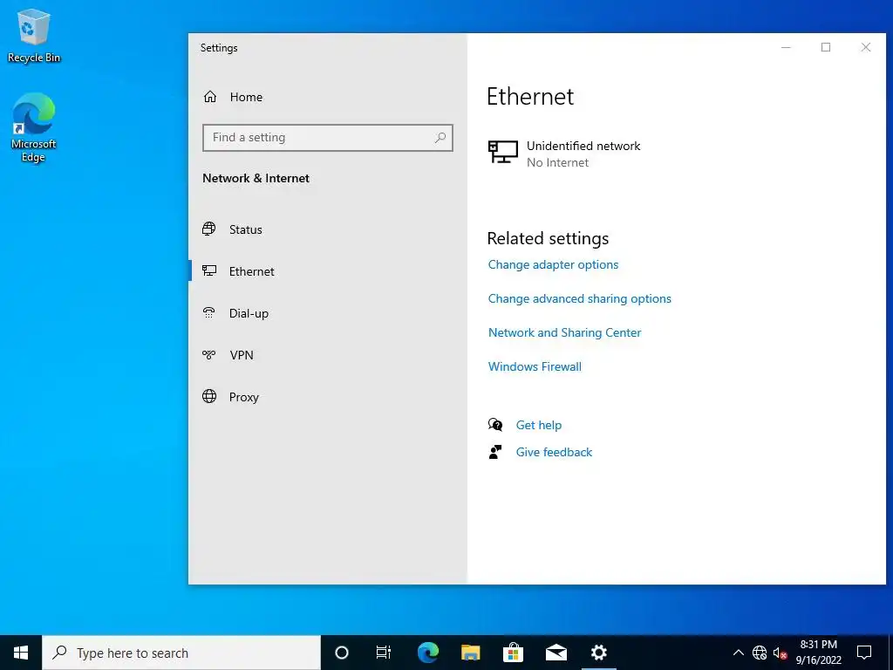Open Change advanced sharing options
The image size is (893, 670).
coord(579,298)
